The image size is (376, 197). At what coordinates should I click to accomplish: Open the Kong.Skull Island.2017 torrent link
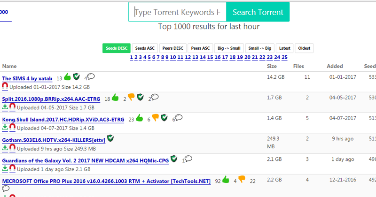click(x=63, y=120)
